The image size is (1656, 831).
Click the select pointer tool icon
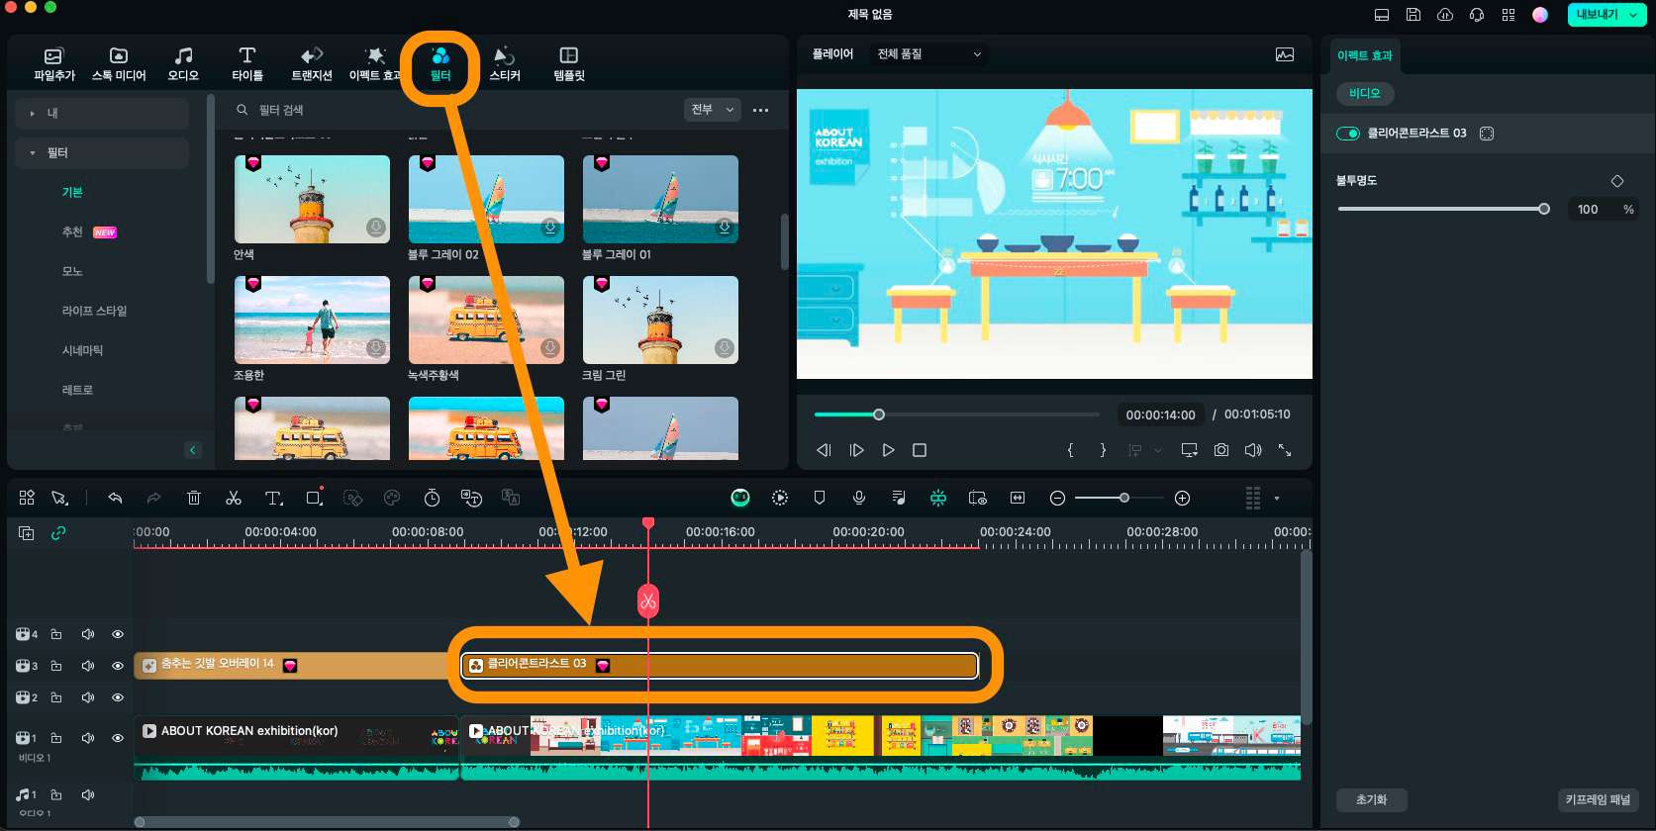point(59,498)
